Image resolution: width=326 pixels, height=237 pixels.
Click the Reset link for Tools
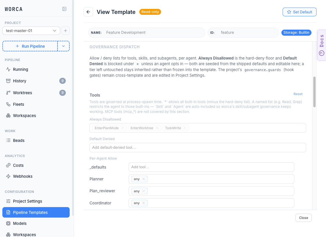[298, 94]
